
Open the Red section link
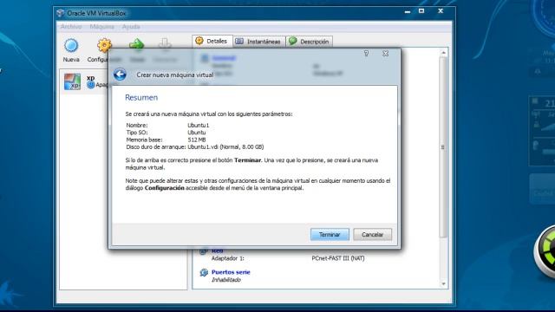pos(218,251)
